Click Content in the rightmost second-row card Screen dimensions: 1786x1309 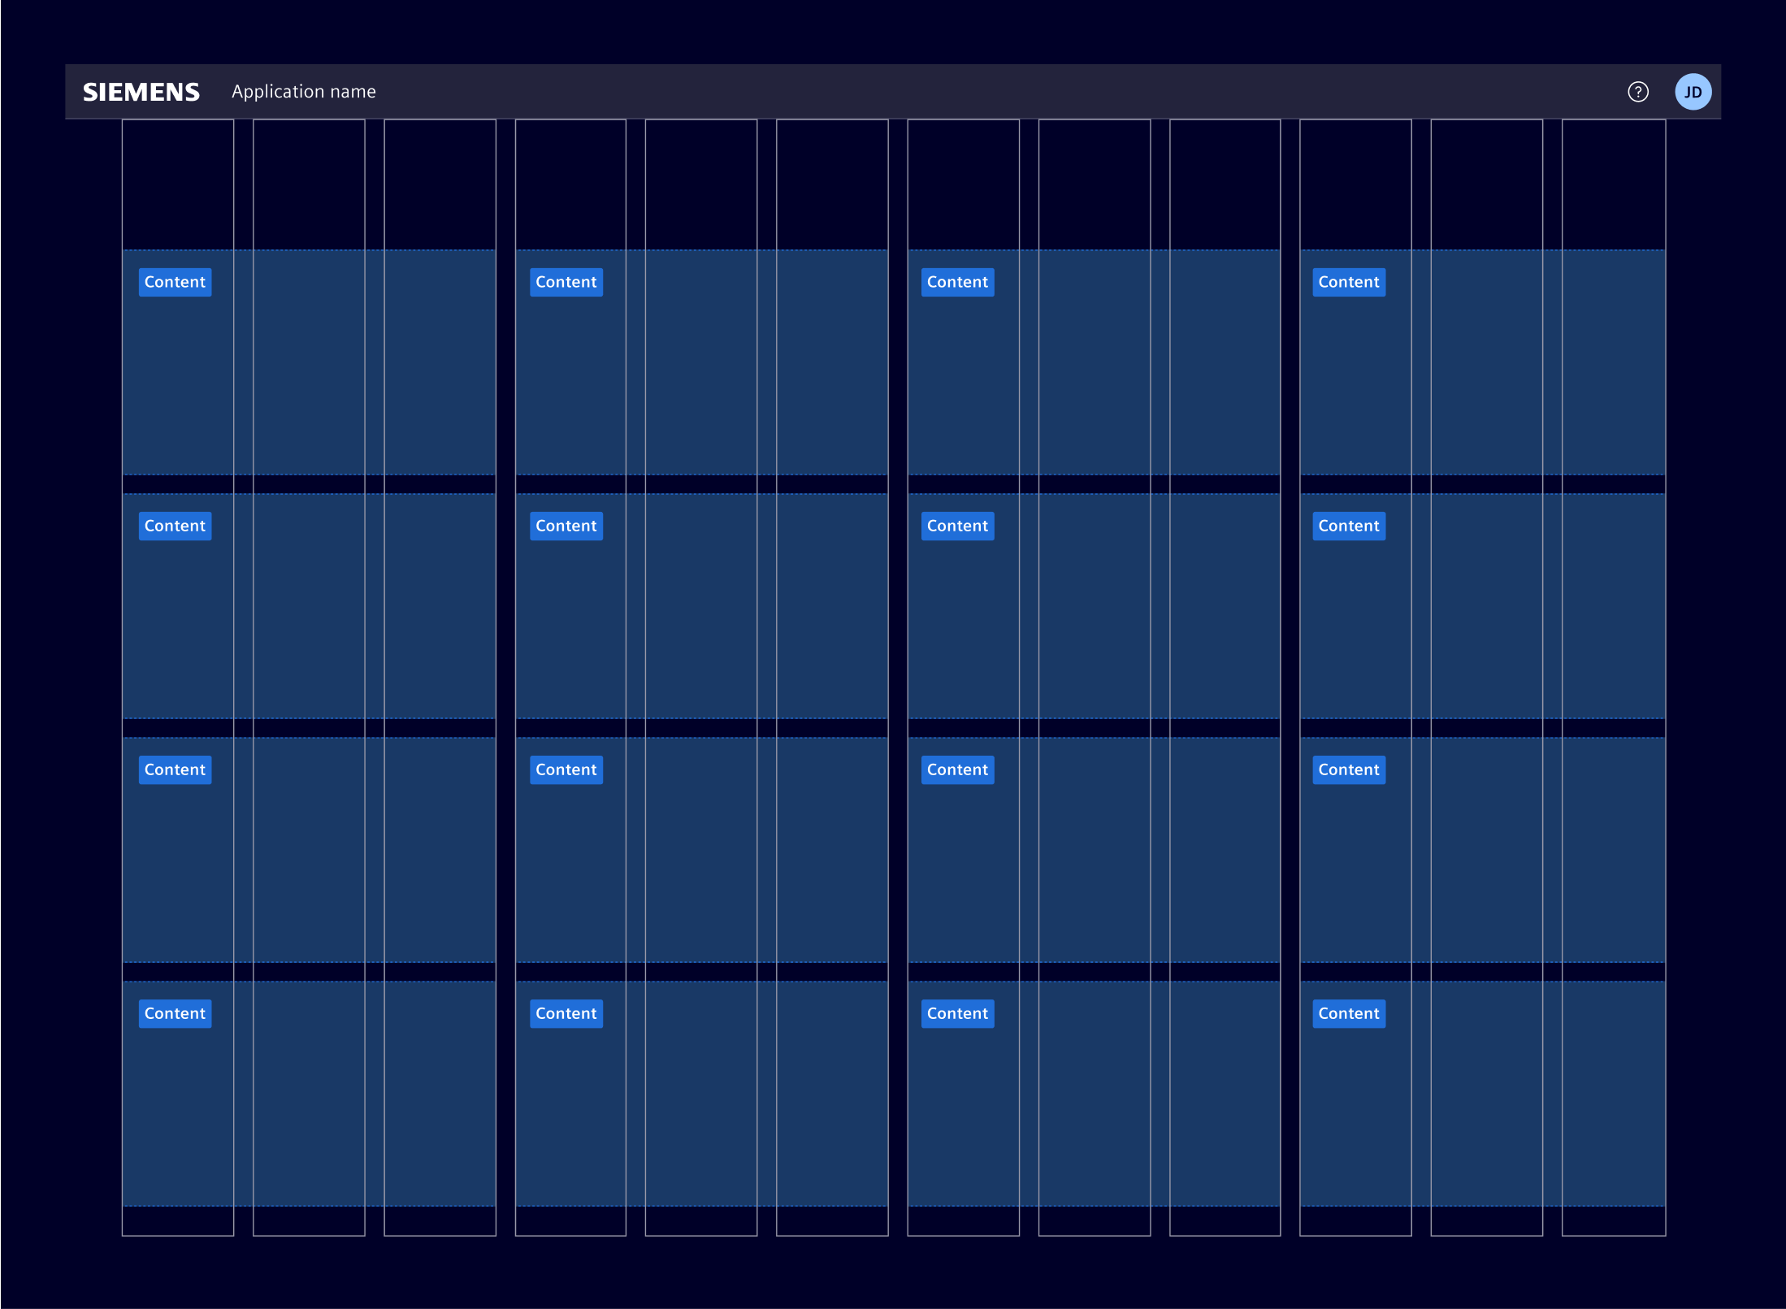[x=1348, y=526]
